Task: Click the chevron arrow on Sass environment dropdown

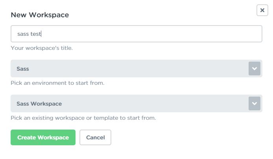Action: [255, 69]
